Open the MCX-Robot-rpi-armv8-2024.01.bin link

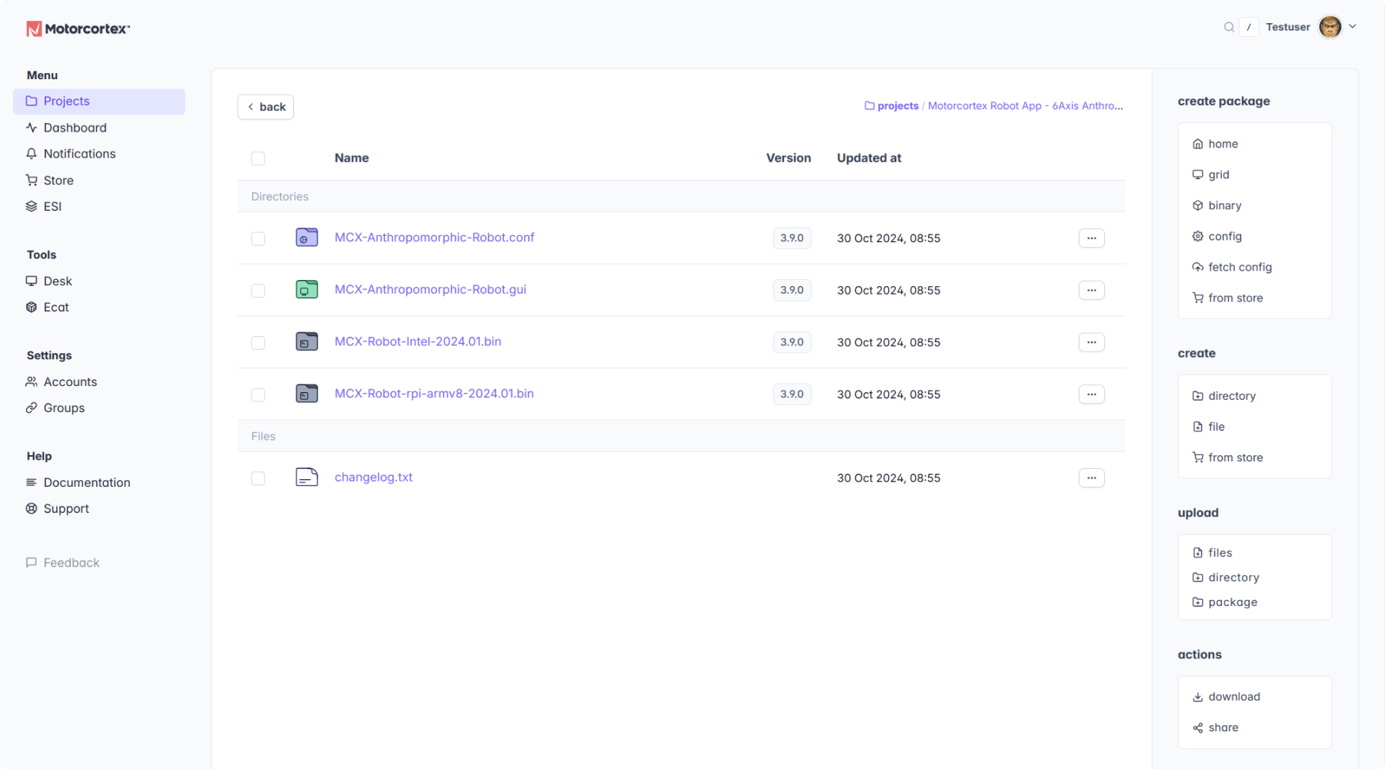434,394
